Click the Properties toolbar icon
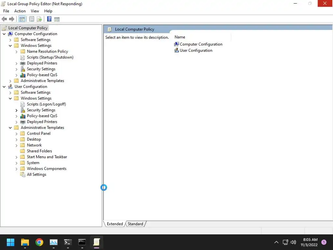 [32, 19]
